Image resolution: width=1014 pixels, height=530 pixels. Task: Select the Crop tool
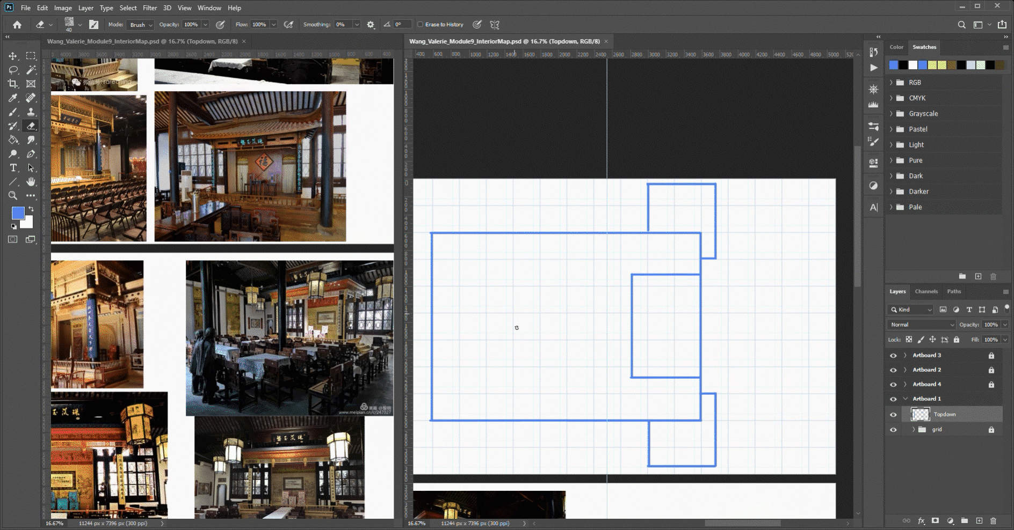click(x=13, y=84)
